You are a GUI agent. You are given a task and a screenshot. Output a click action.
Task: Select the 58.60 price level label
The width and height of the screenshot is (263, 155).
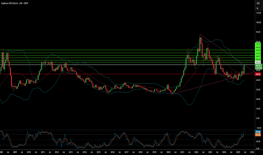coord(258,59)
